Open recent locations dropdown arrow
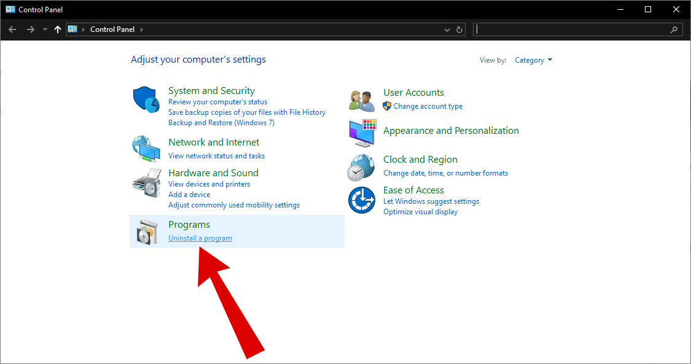Screen dimensions: 691x364 [x=45, y=29]
